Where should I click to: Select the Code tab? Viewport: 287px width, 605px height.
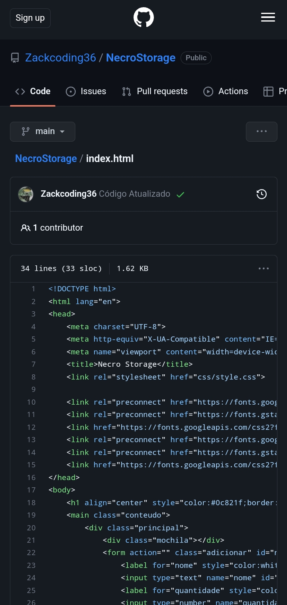pos(33,91)
